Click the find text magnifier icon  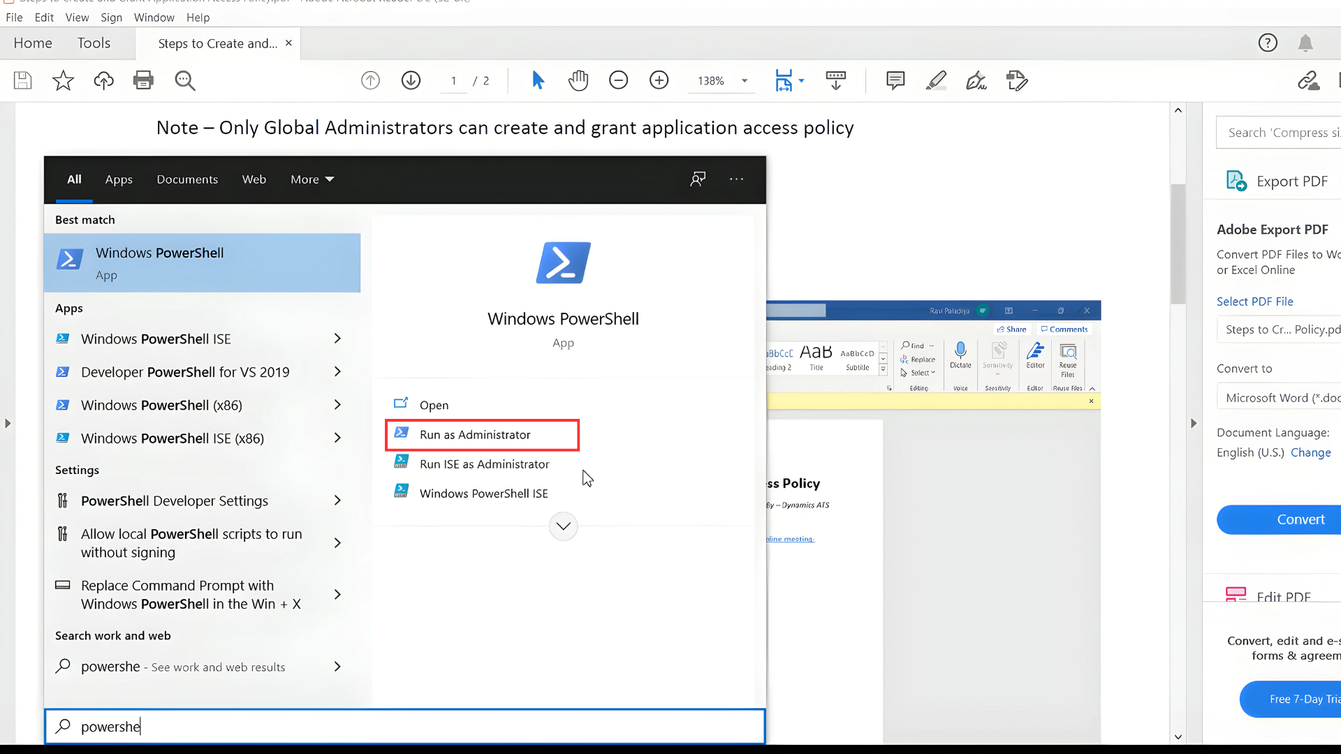click(x=185, y=80)
